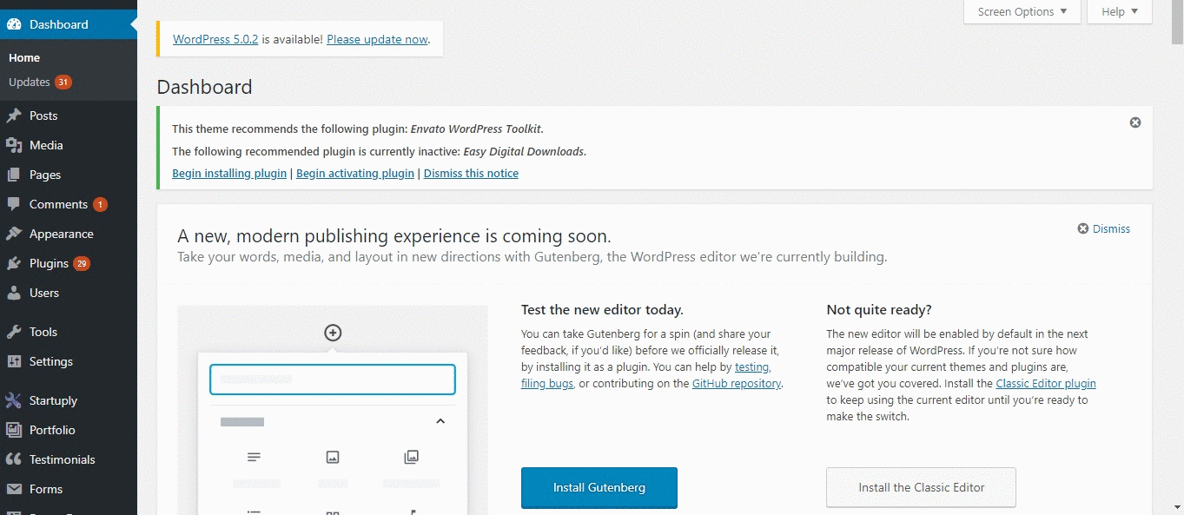Click the Plugins count badge 29
The height and width of the screenshot is (515, 1184).
pyautogui.click(x=82, y=263)
